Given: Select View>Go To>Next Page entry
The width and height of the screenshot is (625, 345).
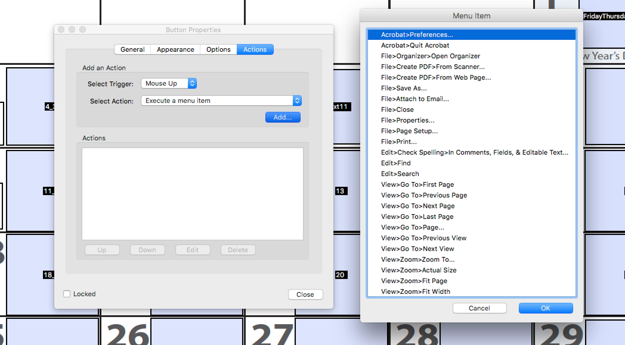Looking at the screenshot, I should pos(418,206).
